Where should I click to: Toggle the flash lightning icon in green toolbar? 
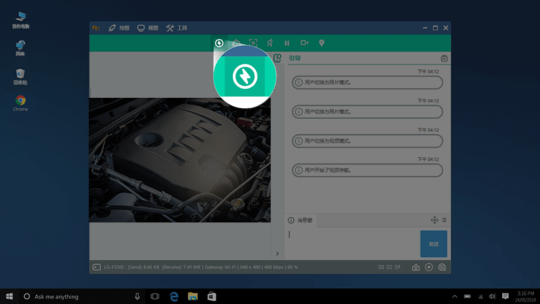[219, 43]
